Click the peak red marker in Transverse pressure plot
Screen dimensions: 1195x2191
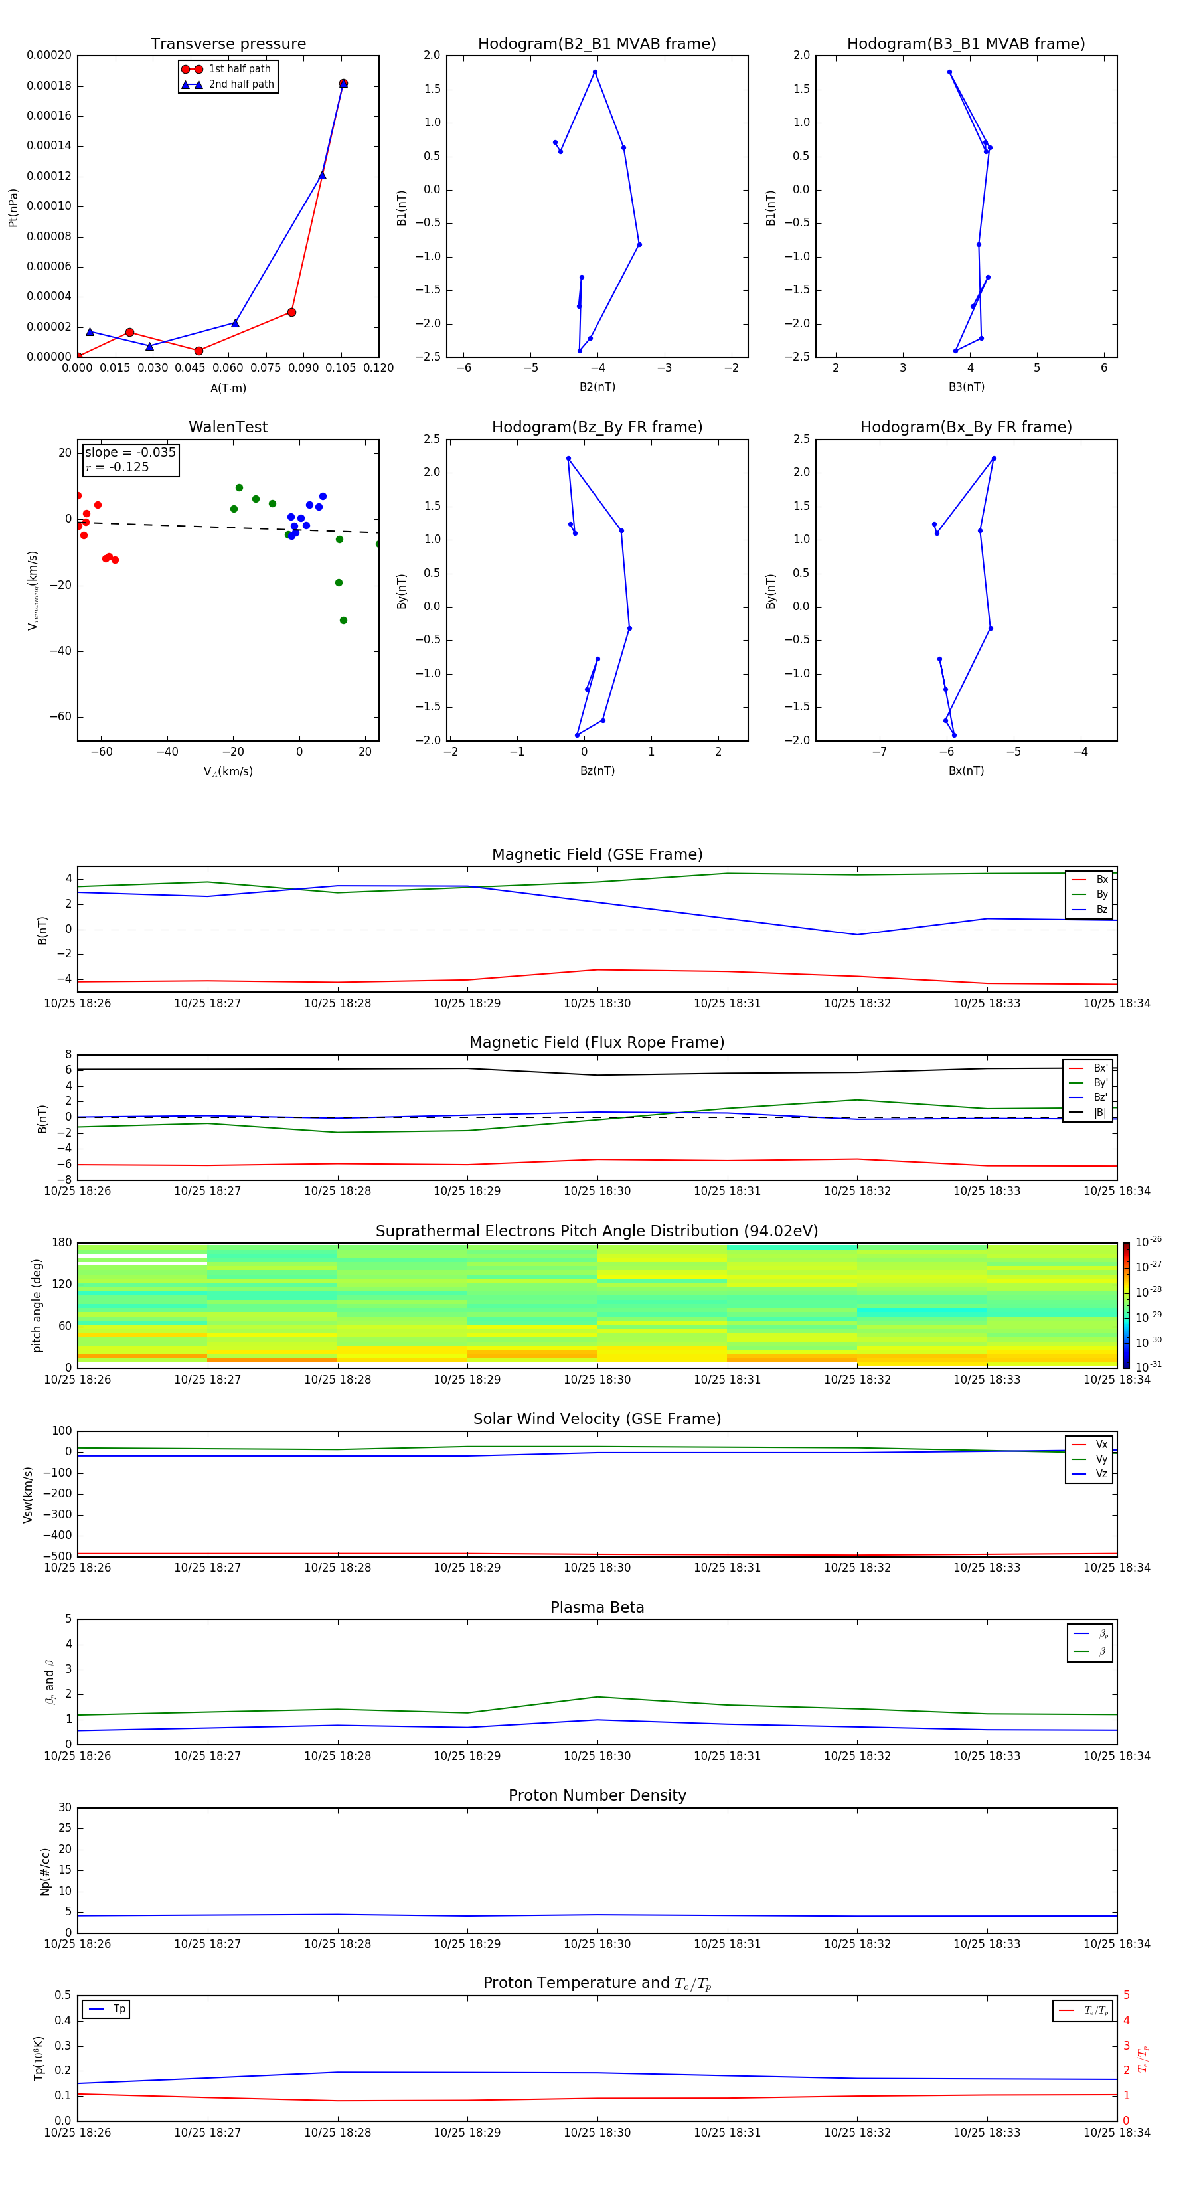343,84
